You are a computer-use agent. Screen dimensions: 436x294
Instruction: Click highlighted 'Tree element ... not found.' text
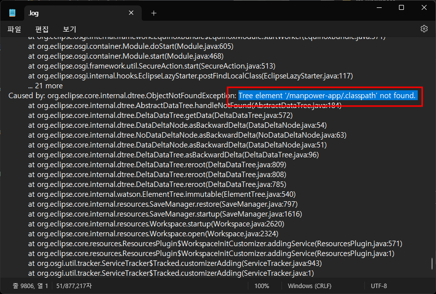[327, 96]
